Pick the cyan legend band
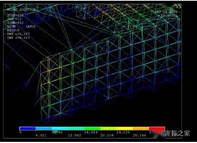Image resolution: width=197 pixels, height=143 pixels. [x=60, y=129]
